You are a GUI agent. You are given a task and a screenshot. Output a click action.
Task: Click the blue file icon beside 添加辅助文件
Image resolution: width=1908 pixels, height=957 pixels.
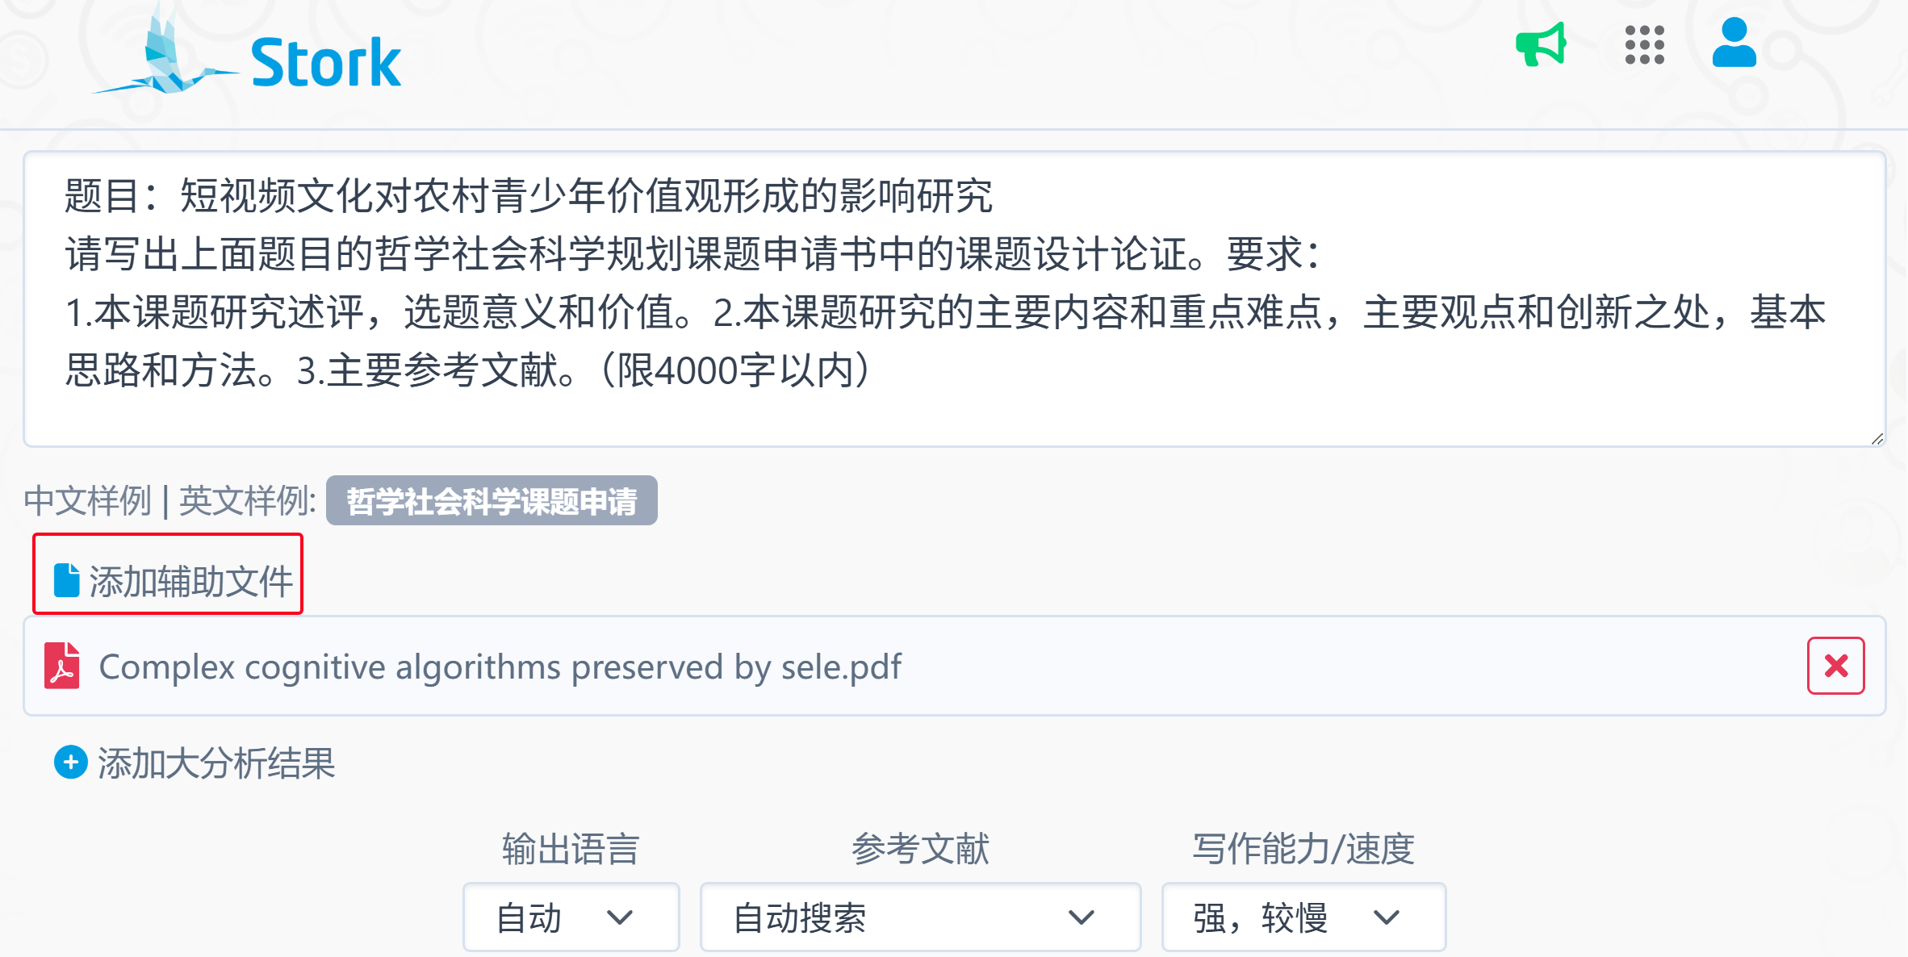click(67, 580)
